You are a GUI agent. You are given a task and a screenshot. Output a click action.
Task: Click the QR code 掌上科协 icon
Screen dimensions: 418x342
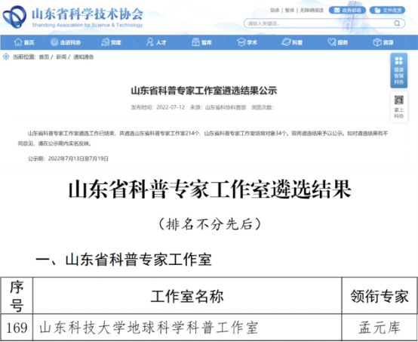399,100
